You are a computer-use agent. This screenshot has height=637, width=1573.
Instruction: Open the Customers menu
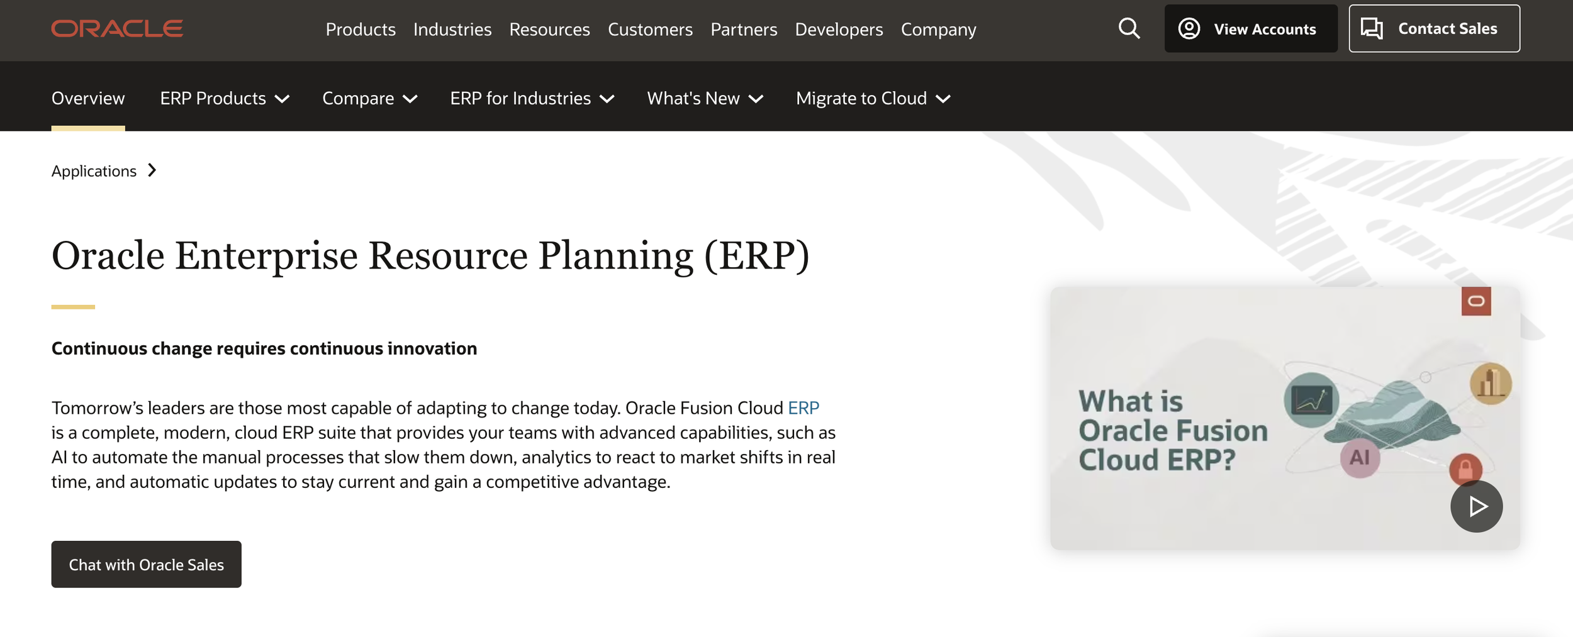(x=650, y=30)
